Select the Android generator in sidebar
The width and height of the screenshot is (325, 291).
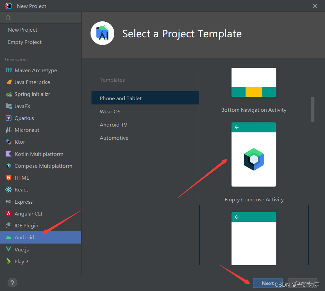tap(24, 237)
